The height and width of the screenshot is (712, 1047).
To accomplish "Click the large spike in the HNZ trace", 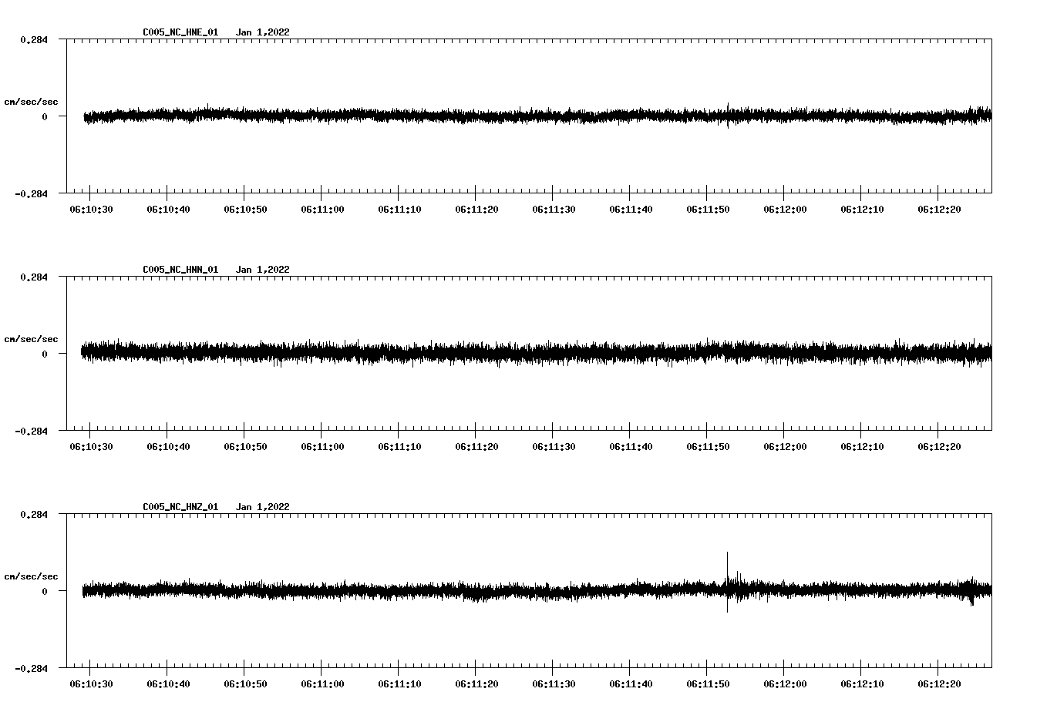I will pyautogui.click(x=727, y=582).
